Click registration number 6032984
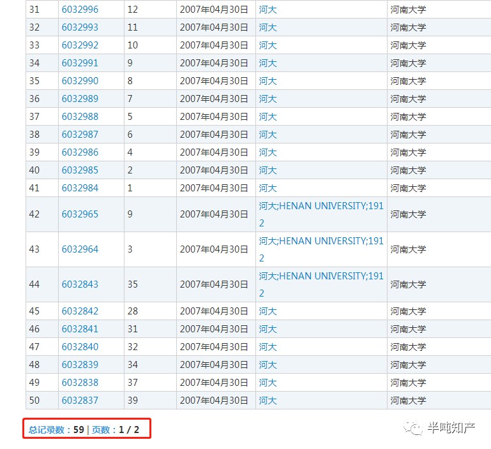This screenshot has width=491, height=449. [x=80, y=188]
